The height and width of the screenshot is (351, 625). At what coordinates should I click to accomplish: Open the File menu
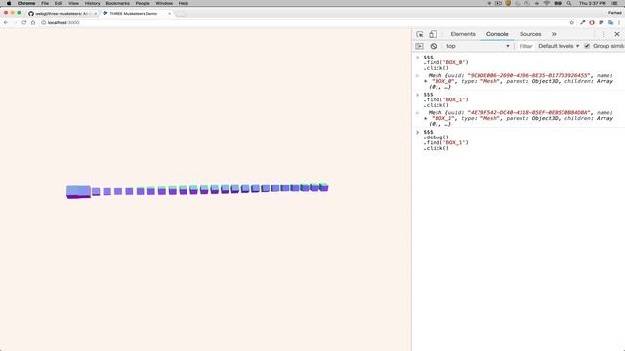click(x=45, y=3)
